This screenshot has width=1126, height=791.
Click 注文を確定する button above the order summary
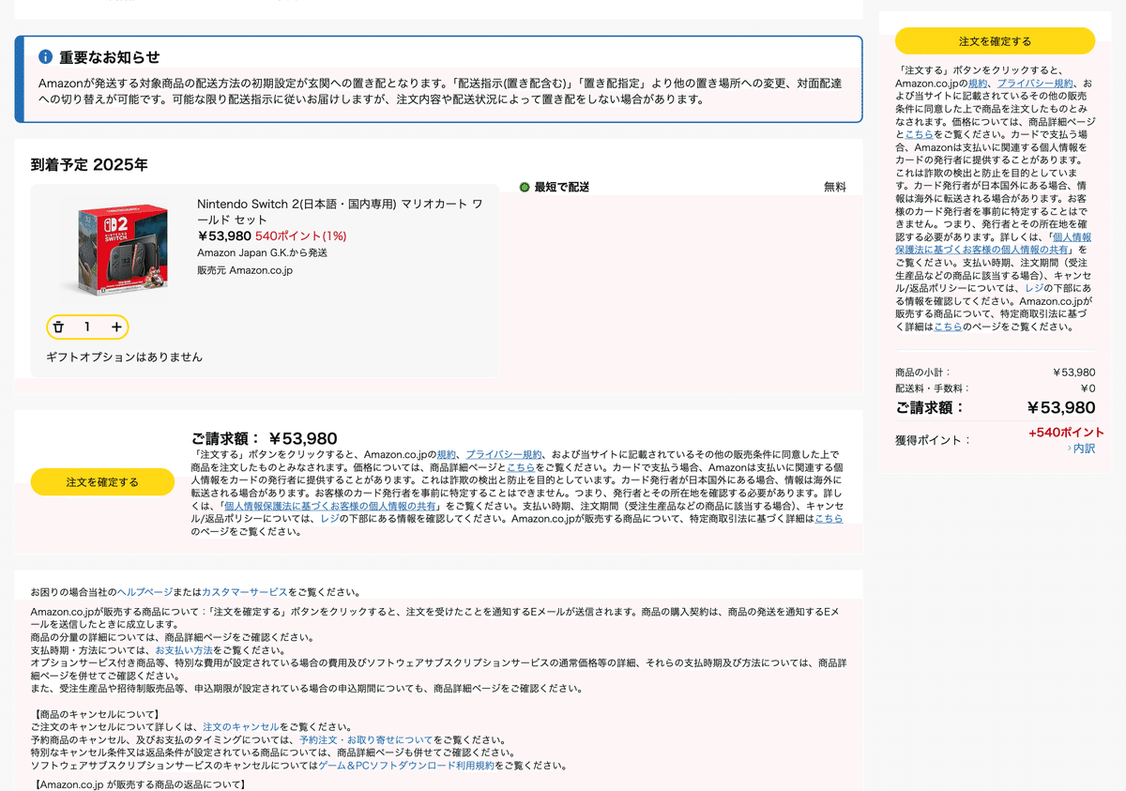click(995, 41)
